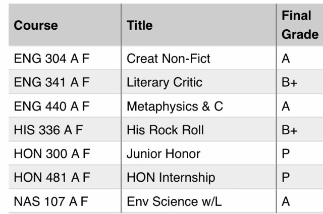The width and height of the screenshot is (323, 214).
Task: Click the HIS 336 A F course cell
Action: (x=48, y=130)
